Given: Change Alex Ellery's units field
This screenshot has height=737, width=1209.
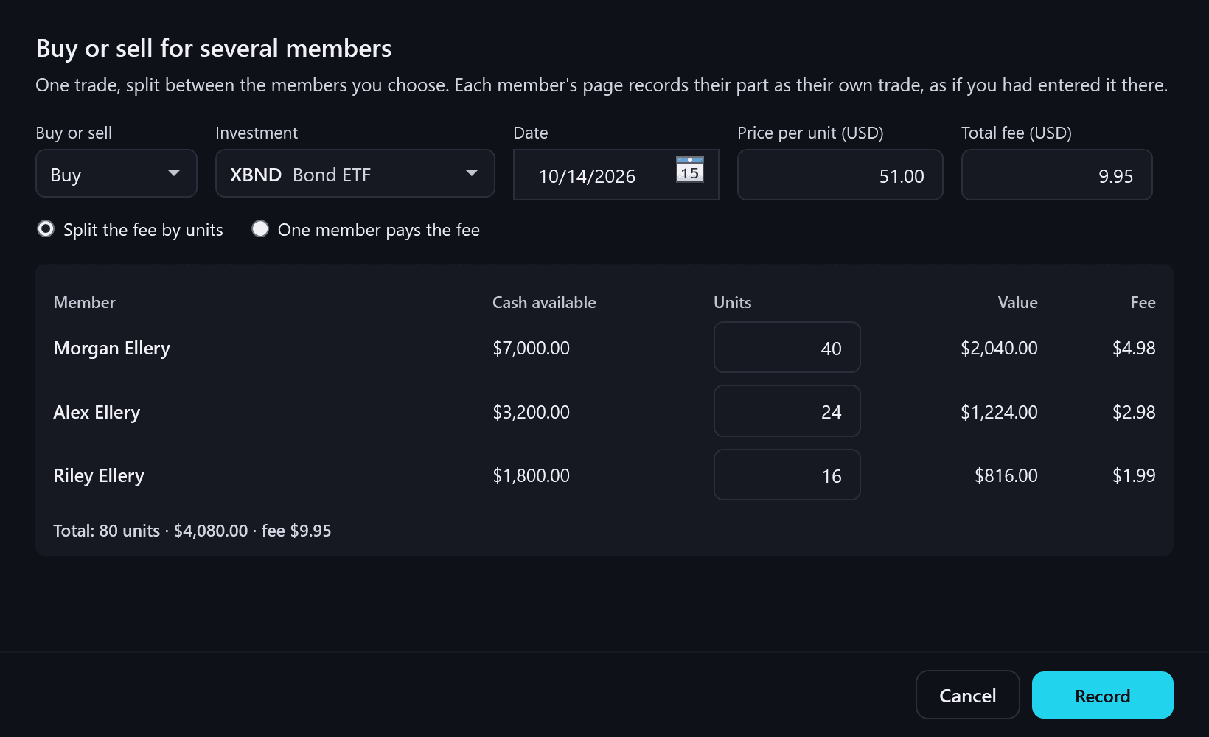Looking at the screenshot, I should [787, 411].
